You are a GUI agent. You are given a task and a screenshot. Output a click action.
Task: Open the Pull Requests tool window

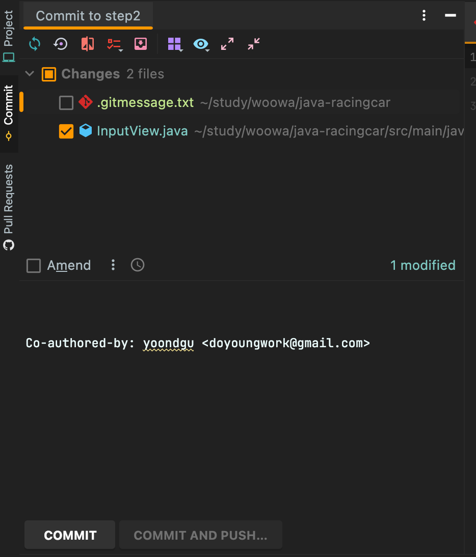[x=9, y=206]
